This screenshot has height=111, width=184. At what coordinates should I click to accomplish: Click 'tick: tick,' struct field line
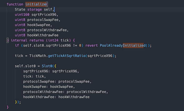34,76
